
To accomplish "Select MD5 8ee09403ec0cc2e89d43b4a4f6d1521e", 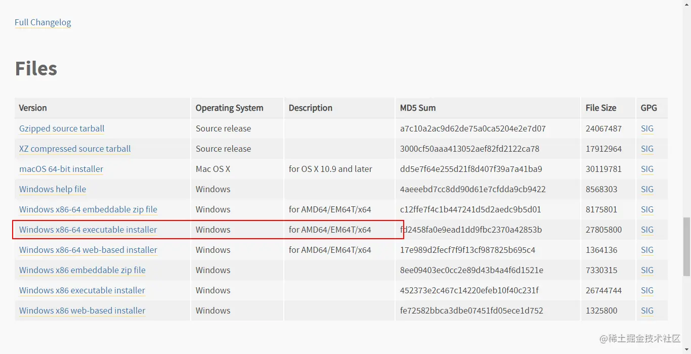I will coord(471,270).
